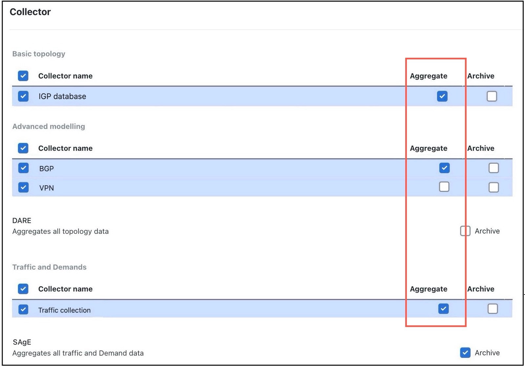Click the Collector page heading

point(30,12)
